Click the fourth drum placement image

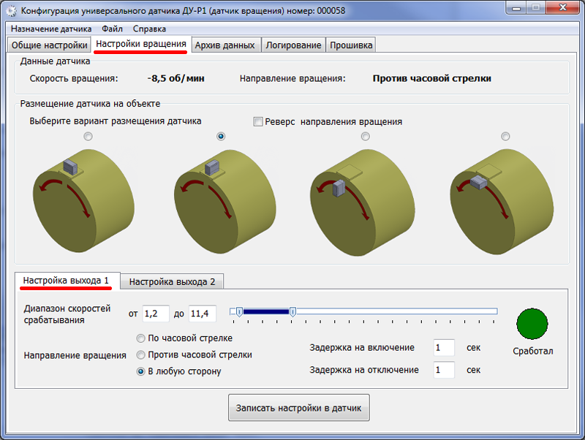click(x=502, y=202)
